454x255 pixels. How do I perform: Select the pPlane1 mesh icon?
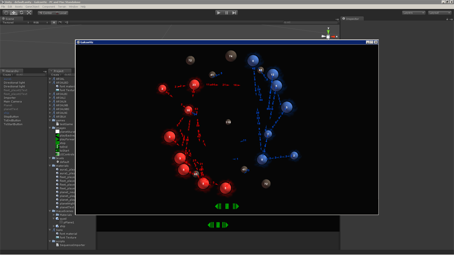tap(61, 222)
